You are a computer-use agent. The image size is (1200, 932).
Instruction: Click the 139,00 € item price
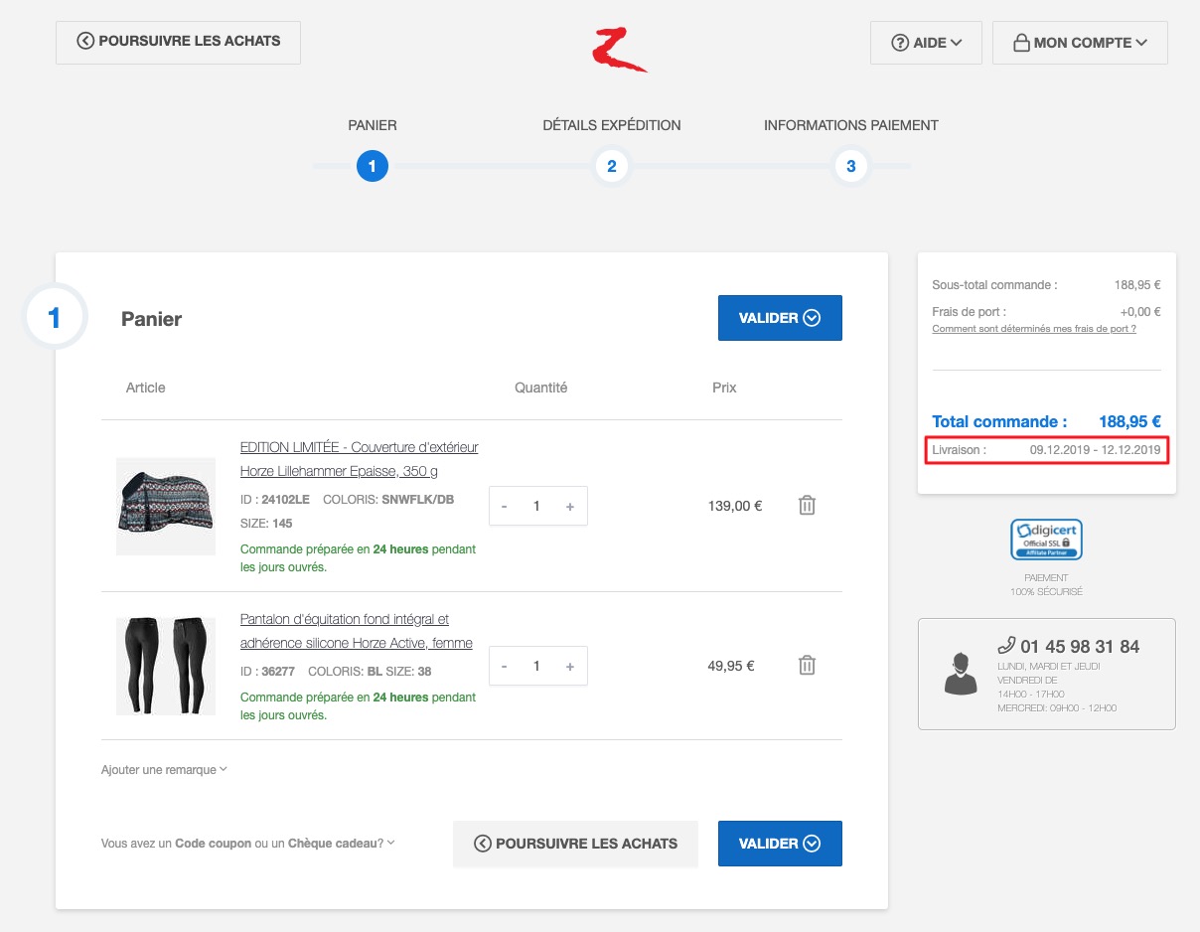[x=735, y=506]
